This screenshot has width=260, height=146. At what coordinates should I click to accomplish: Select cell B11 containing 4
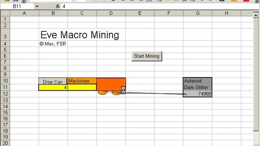53,88
